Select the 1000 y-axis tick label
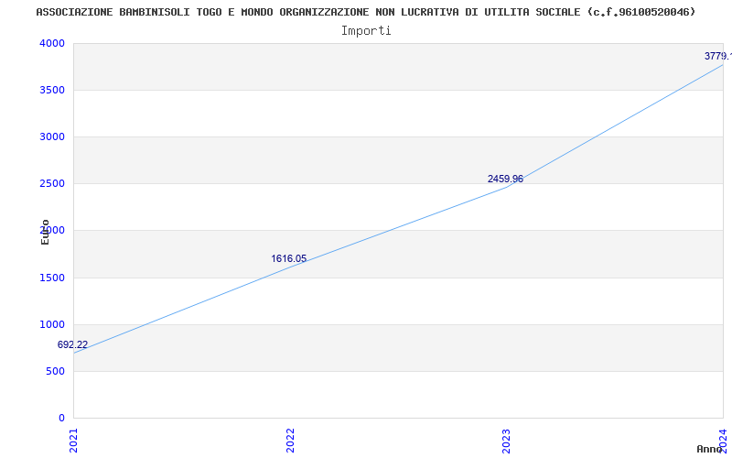 pos(52,325)
